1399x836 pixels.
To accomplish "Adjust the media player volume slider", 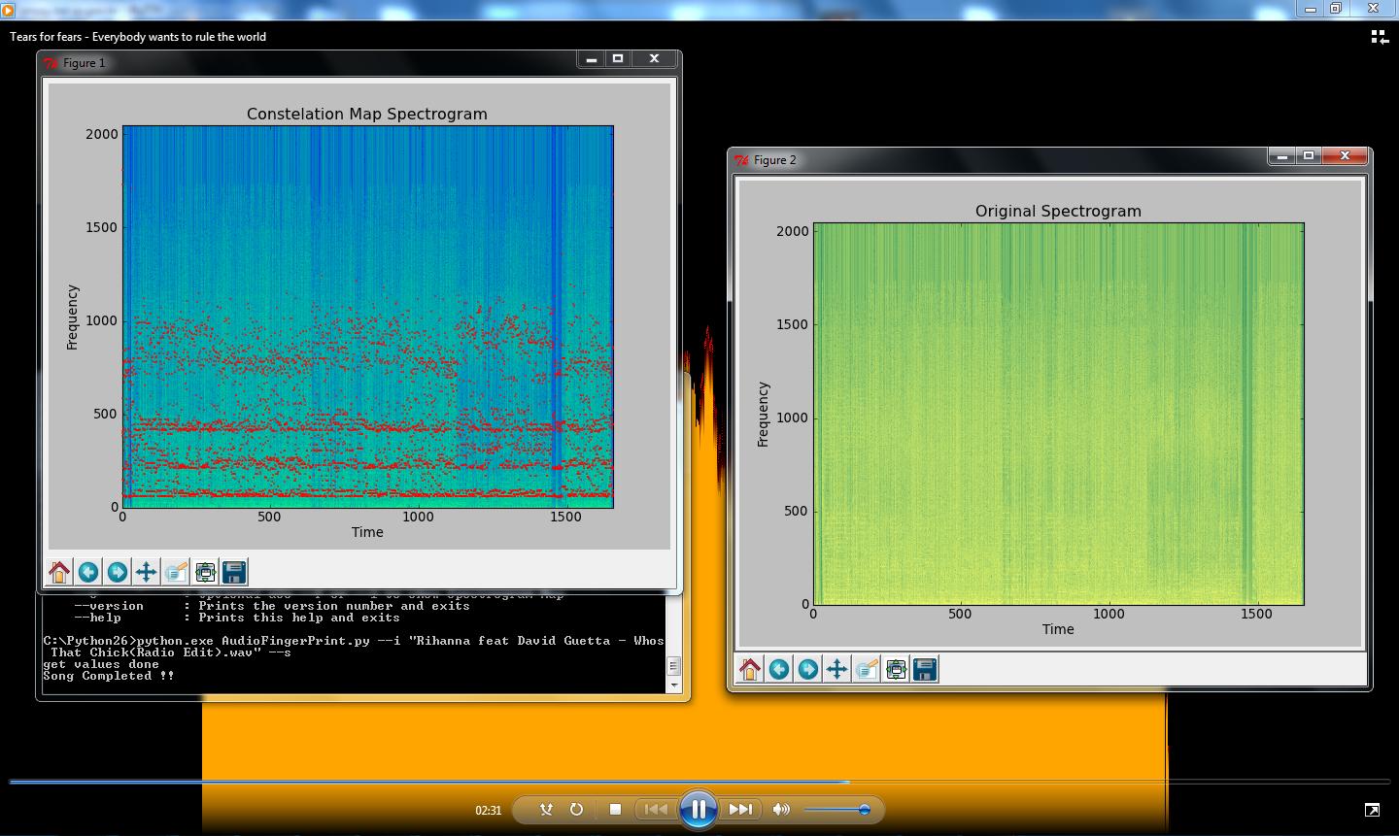I will click(836, 809).
